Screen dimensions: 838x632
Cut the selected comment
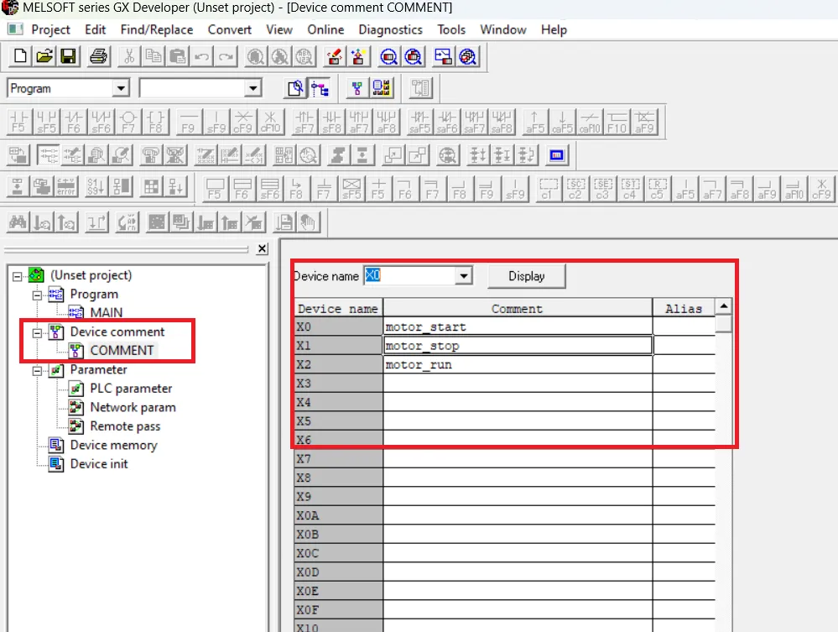[130, 56]
